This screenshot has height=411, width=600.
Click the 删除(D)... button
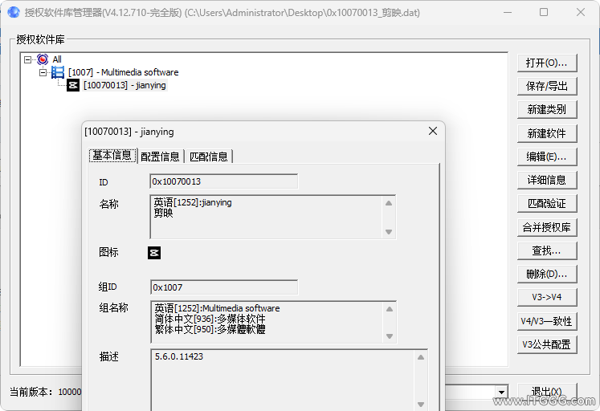point(547,274)
